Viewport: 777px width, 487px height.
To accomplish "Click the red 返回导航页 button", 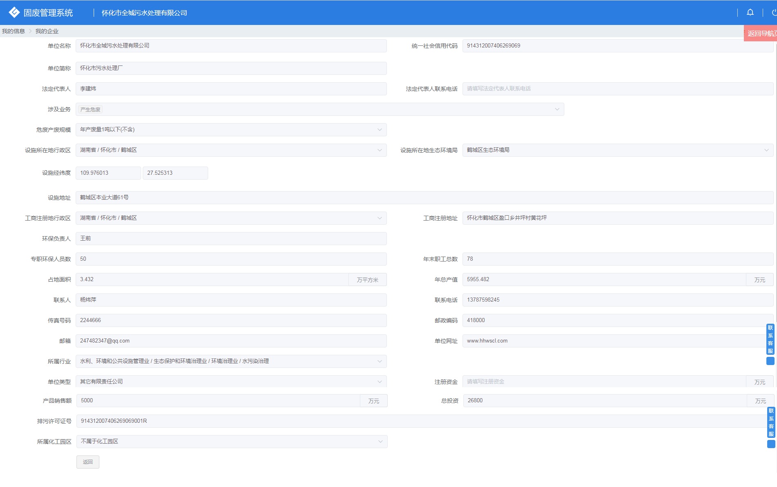I will tap(761, 34).
